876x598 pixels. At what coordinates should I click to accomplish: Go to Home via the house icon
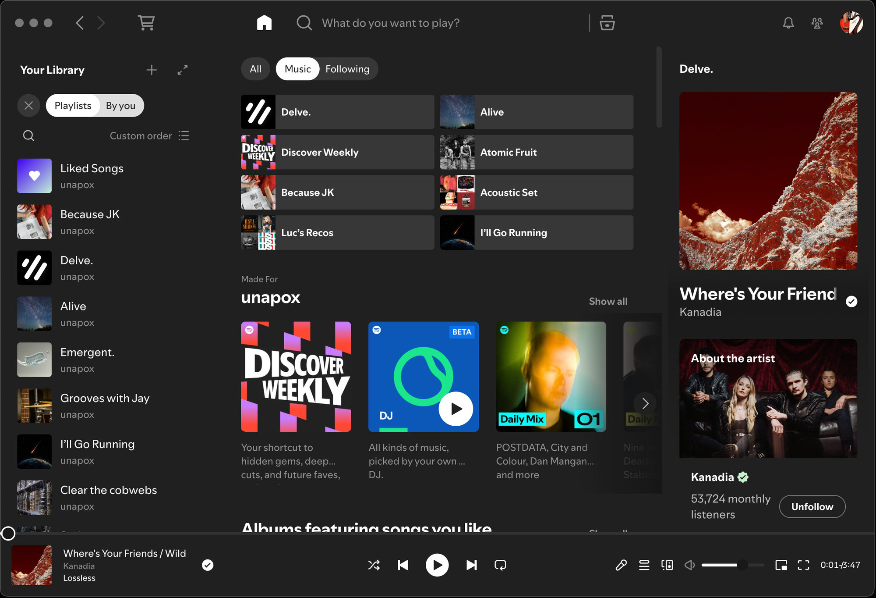[x=264, y=23]
